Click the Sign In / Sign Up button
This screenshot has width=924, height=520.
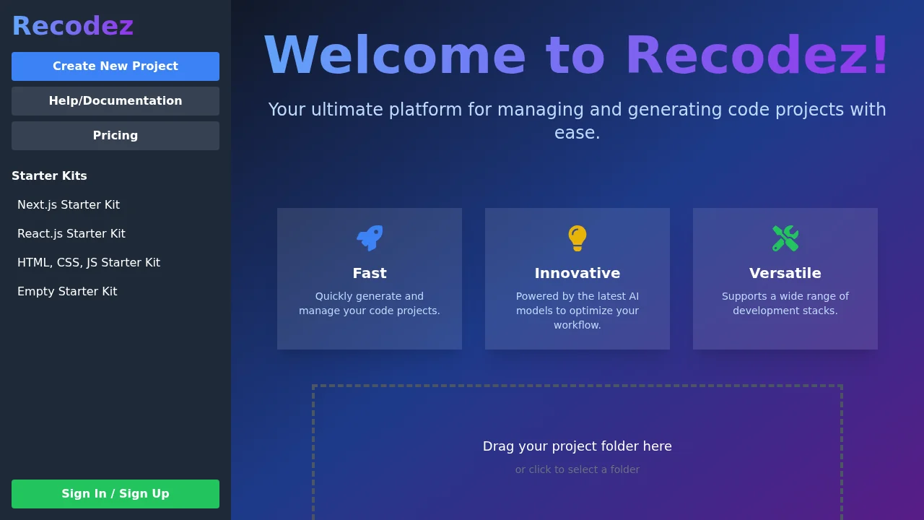click(115, 493)
